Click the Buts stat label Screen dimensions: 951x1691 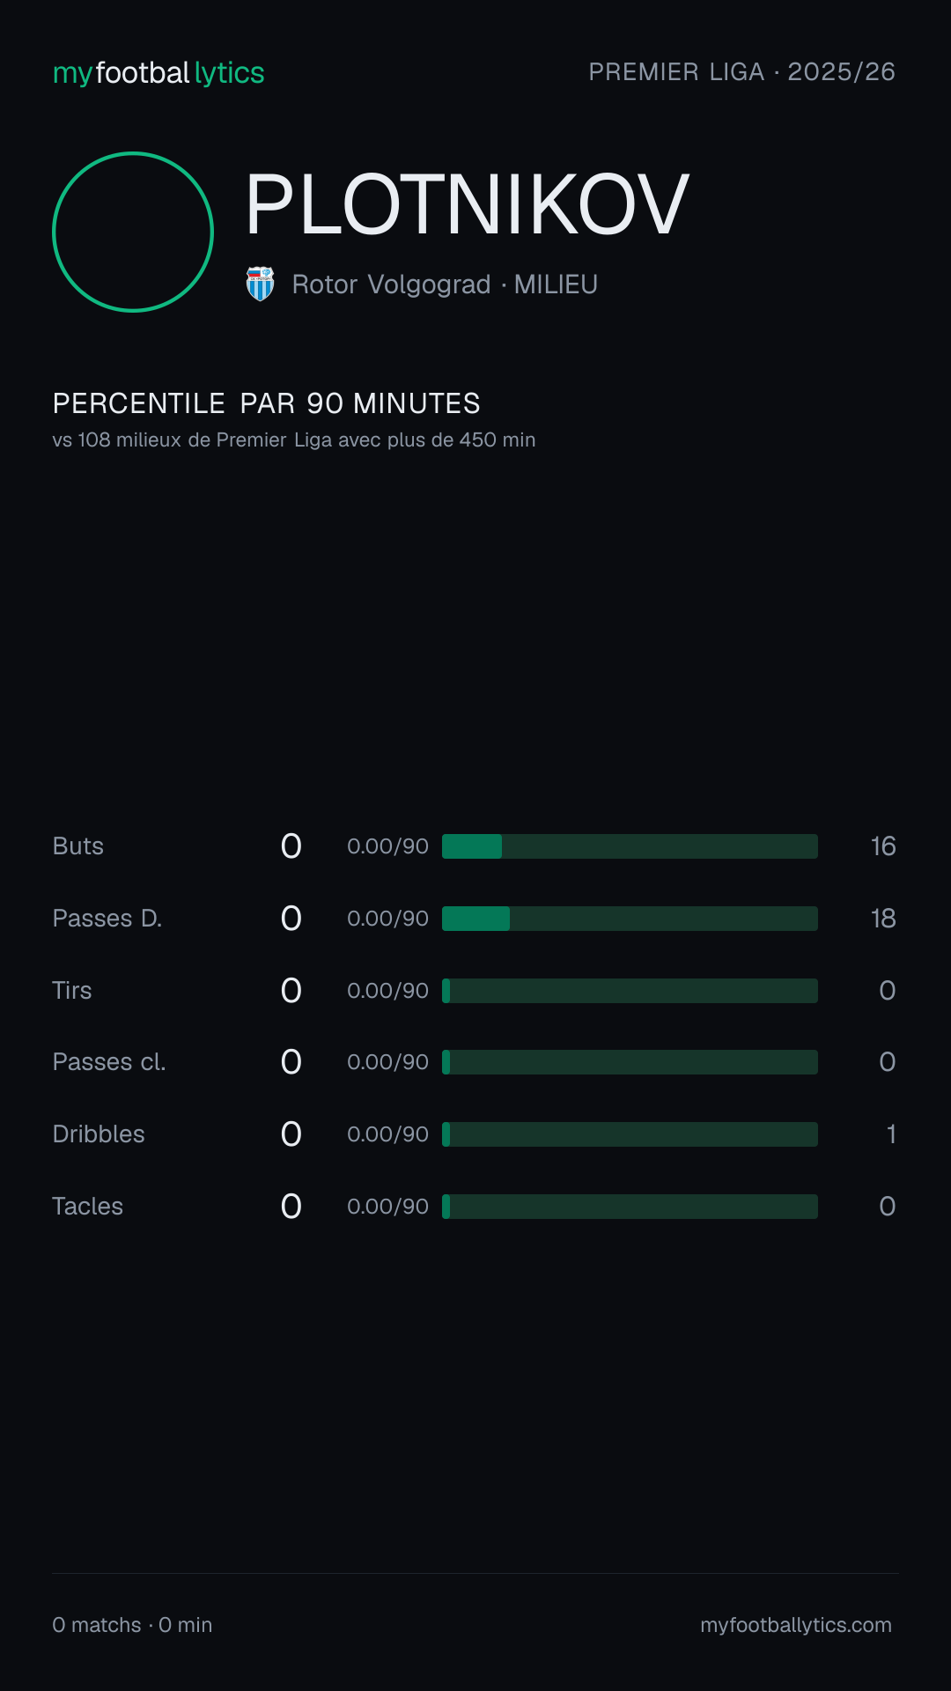[x=78, y=846]
